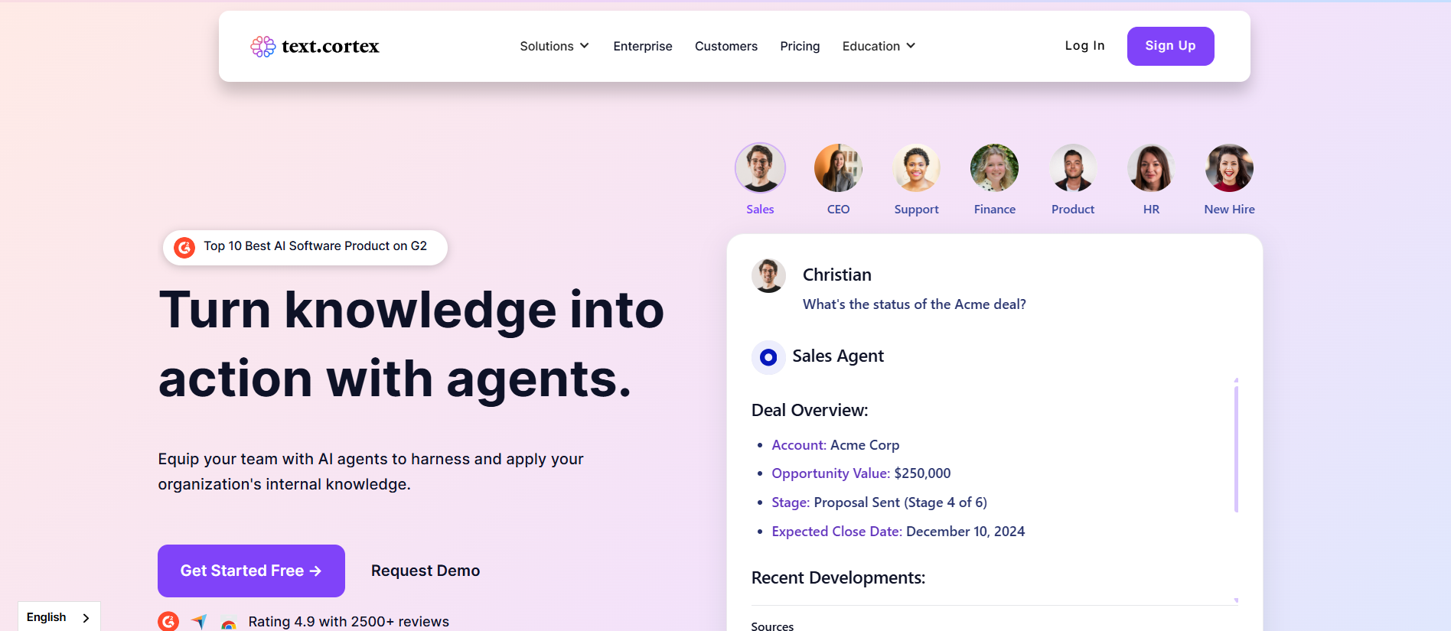Viewport: 1451px width, 631px height.
Task: Click the G2 logo in the badge
Action: (184, 247)
